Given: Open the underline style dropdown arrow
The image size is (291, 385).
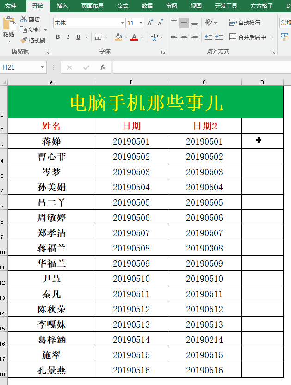Looking at the screenshot, I should 86,37.
